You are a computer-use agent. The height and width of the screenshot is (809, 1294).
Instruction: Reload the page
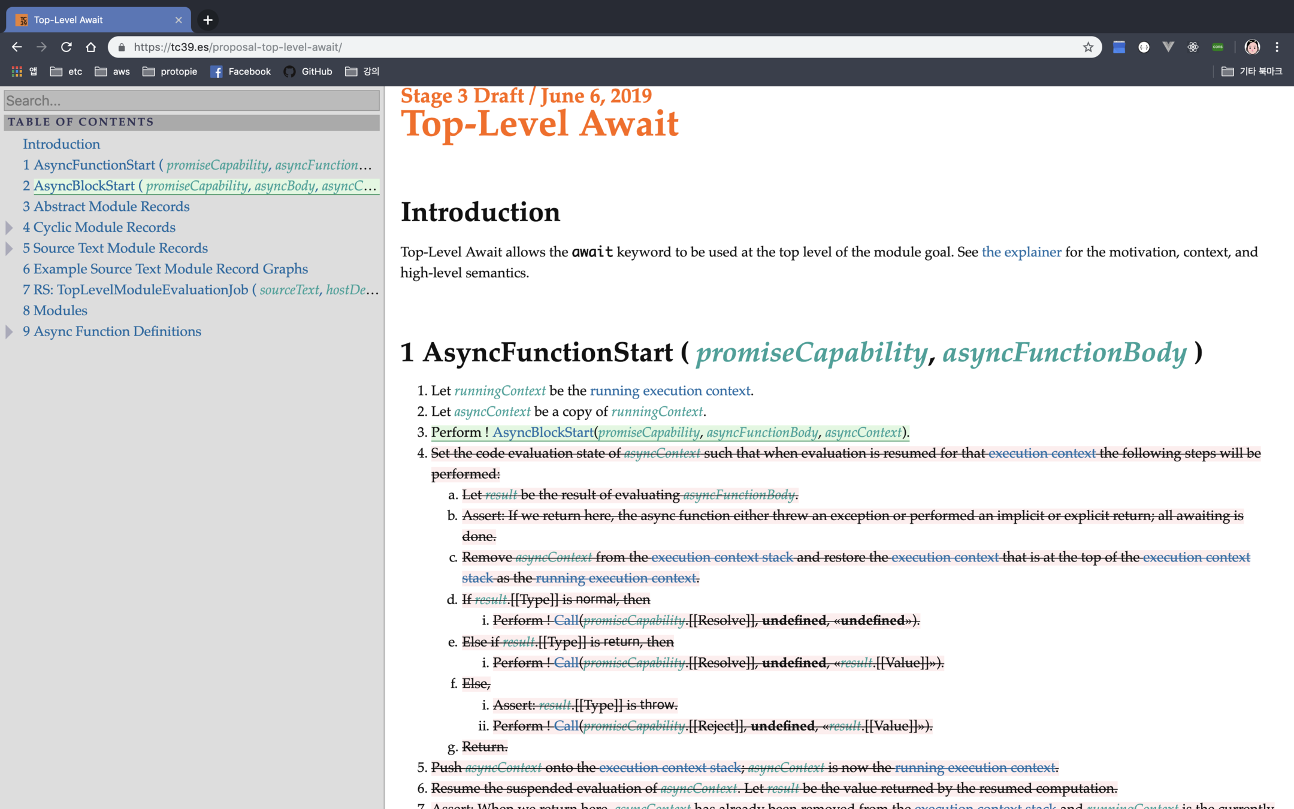pyautogui.click(x=66, y=47)
